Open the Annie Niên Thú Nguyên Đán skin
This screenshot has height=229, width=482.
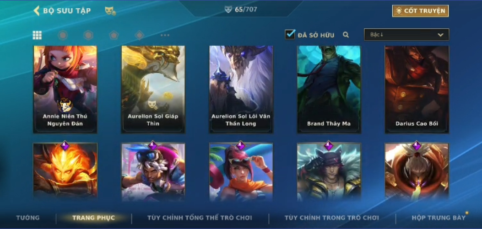click(x=65, y=89)
